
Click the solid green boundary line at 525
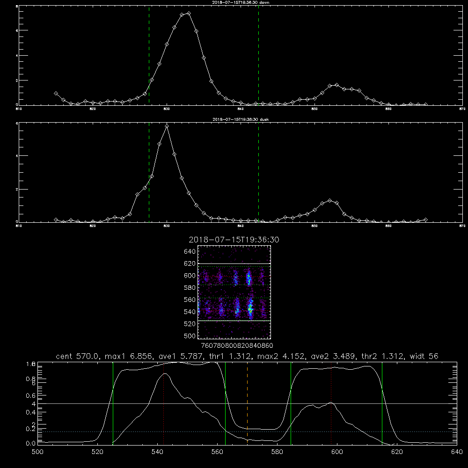click(x=113, y=403)
